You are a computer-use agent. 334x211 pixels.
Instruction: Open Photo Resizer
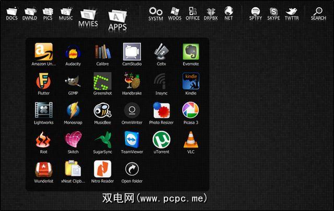161,113
